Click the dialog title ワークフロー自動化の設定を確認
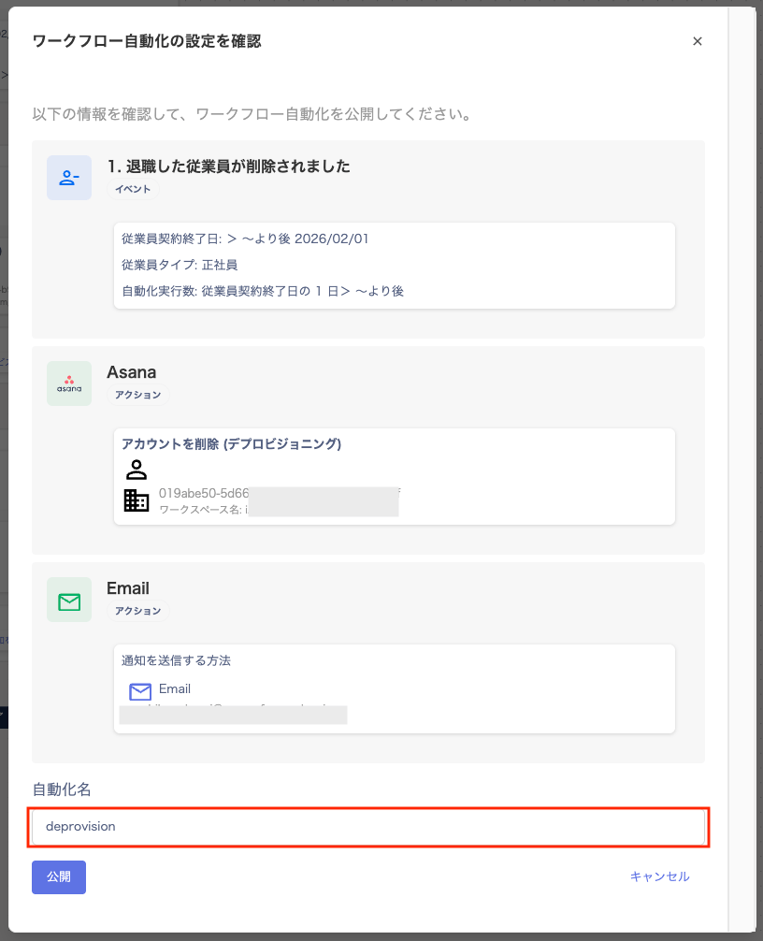The height and width of the screenshot is (941, 763). pos(147,41)
